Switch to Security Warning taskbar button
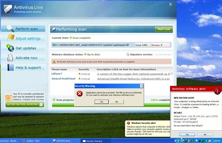This screenshot has width=222, height=143. coord(95,141)
